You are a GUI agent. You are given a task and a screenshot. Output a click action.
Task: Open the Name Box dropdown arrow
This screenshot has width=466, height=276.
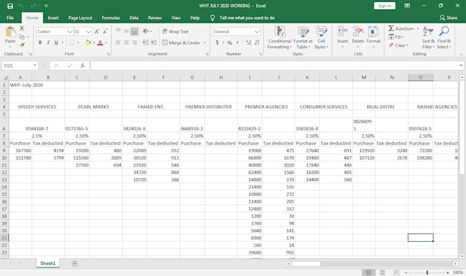click(x=35, y=65)
